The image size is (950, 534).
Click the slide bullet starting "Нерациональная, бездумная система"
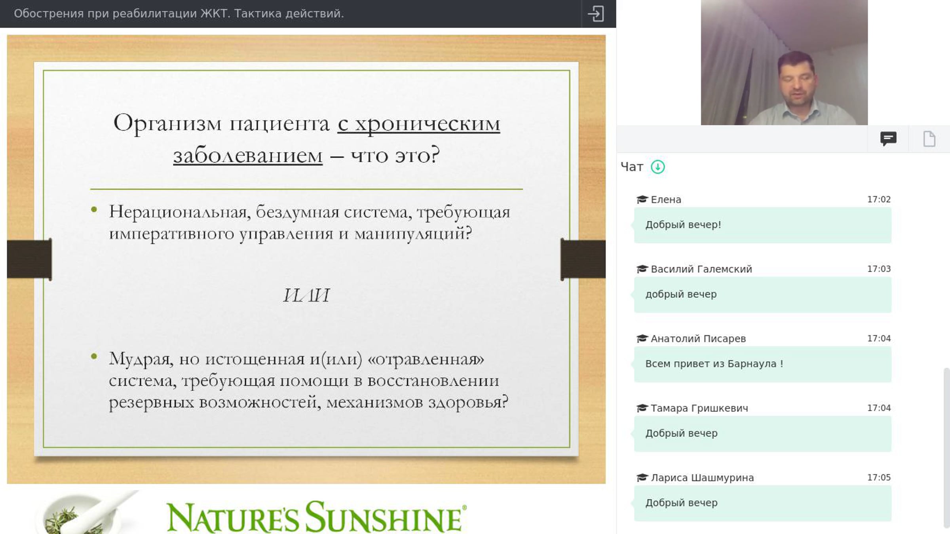pos(310,222)
